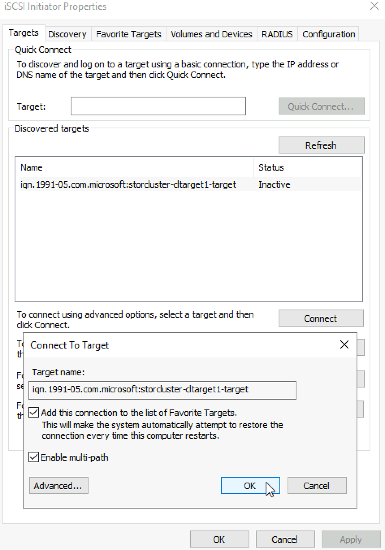
Task: Toggle the Enable multi-path checkbox
Action: [x=34, y=457]
